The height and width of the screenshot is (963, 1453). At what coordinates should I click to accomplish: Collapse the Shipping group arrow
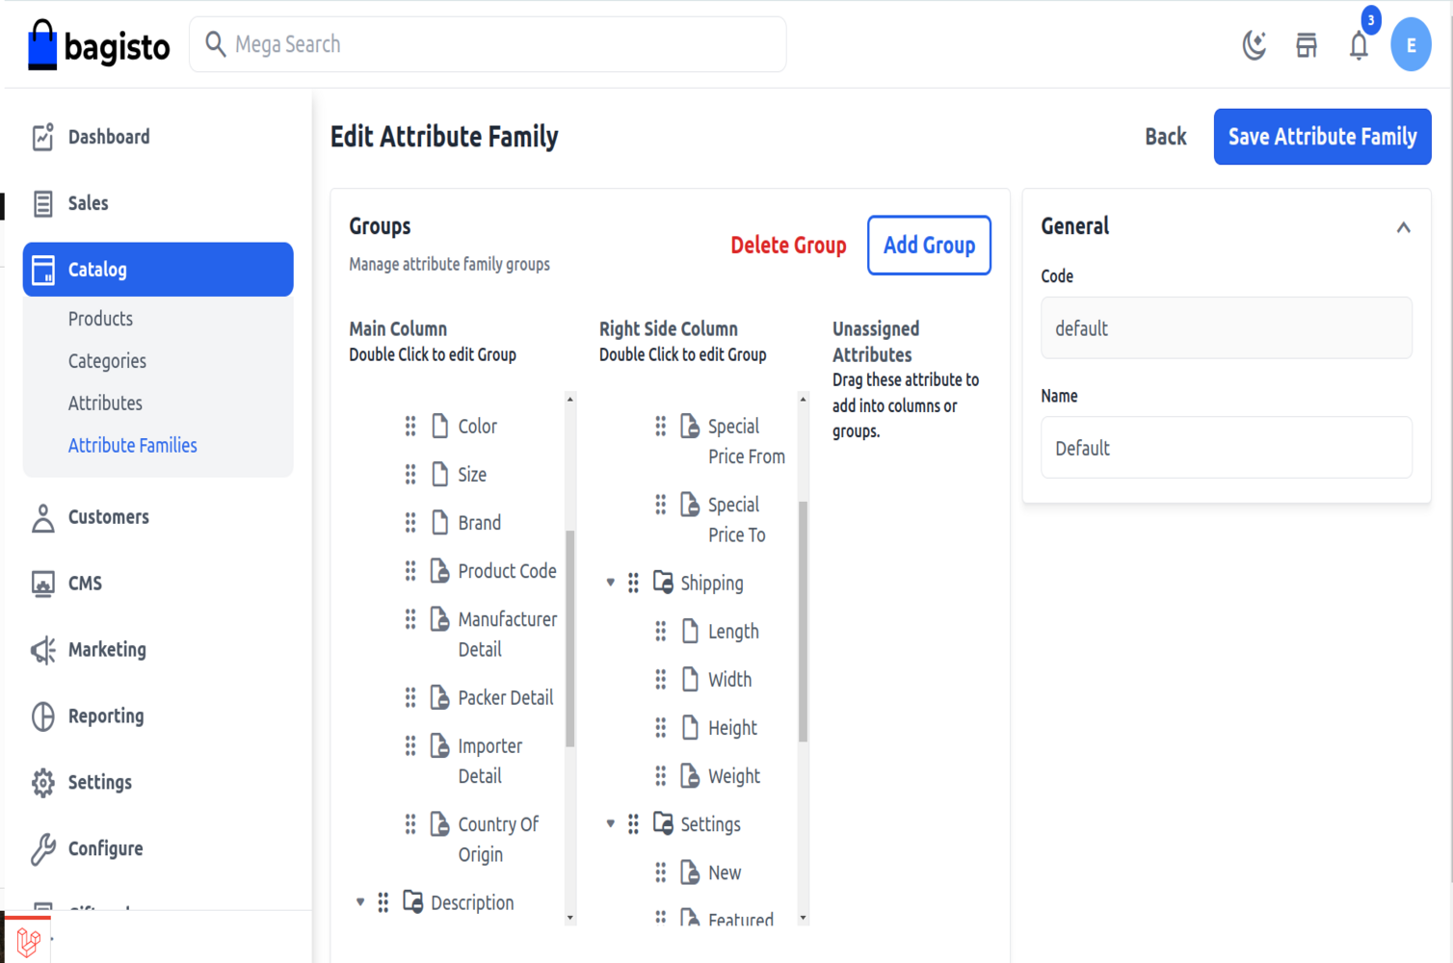tap(610, 583)
